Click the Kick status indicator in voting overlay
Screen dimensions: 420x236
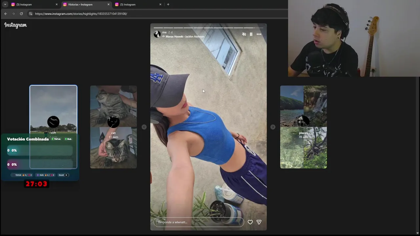click(x=68, y=139)
